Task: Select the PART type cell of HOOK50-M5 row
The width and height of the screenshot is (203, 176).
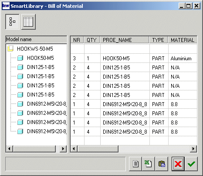Action: point(159,59)
